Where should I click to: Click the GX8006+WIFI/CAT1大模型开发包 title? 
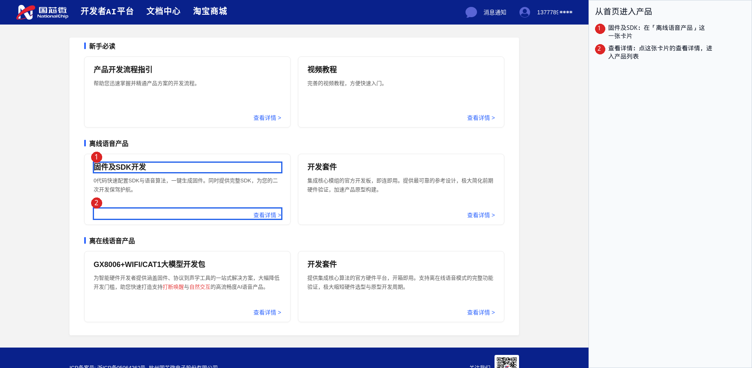pos(149,264)
